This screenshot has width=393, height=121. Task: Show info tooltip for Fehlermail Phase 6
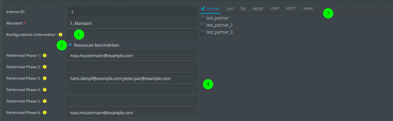click(45, 113)
